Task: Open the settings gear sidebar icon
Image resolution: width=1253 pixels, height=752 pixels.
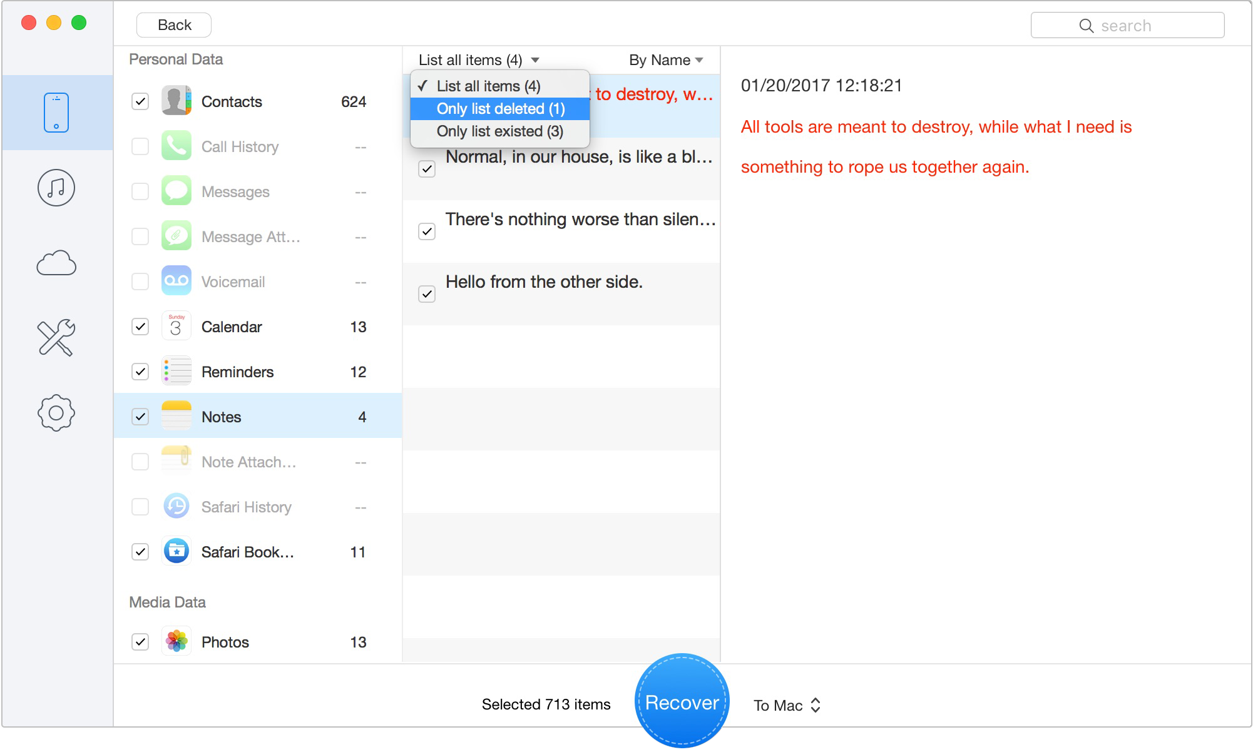Action: click(x=56, y=413)
